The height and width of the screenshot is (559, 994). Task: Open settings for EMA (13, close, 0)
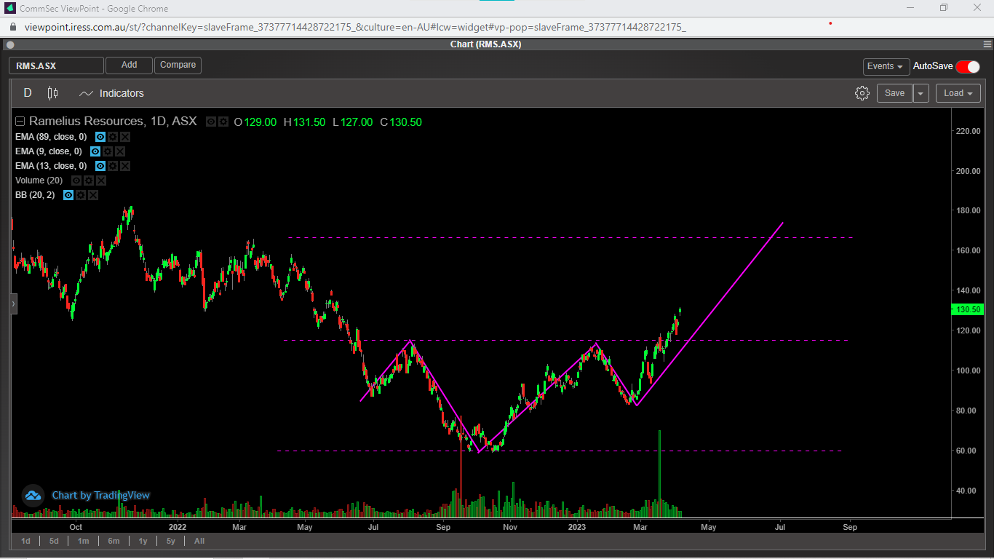[x=113, y=166]
